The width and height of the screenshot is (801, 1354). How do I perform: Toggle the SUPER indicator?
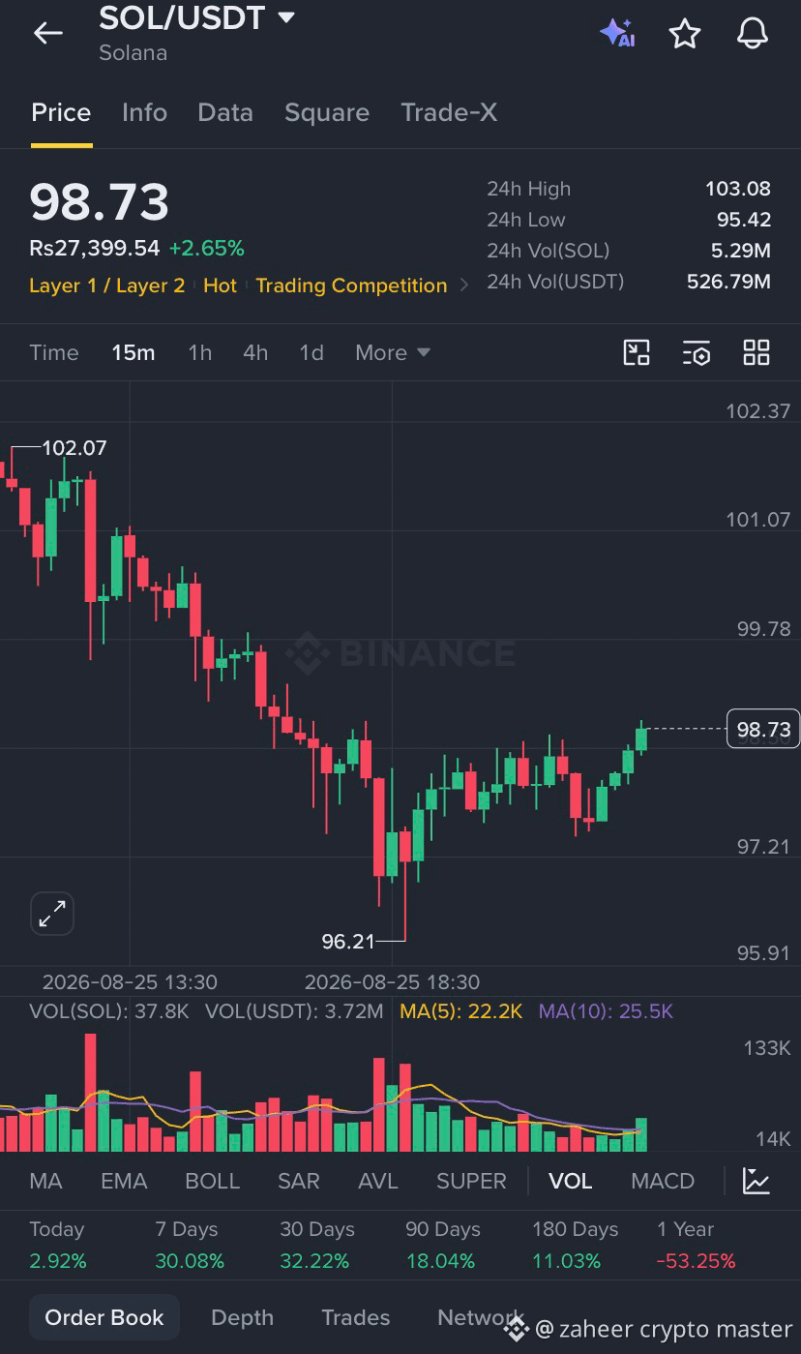point(471,1181)
